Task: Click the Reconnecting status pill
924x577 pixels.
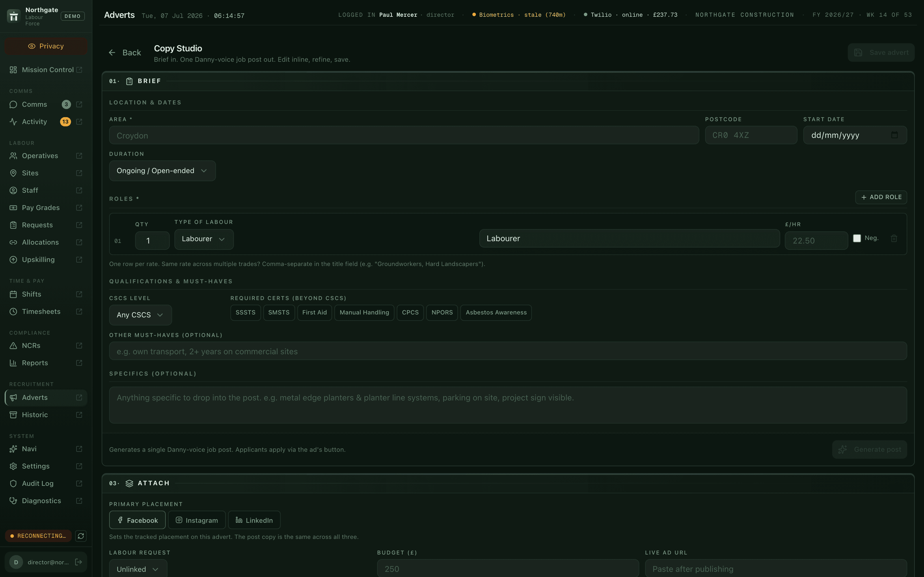Action: (x=38, y=536)
